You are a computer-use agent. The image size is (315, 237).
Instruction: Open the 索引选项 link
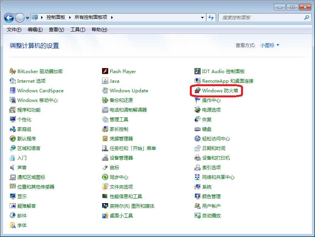(x=211, y=168)
